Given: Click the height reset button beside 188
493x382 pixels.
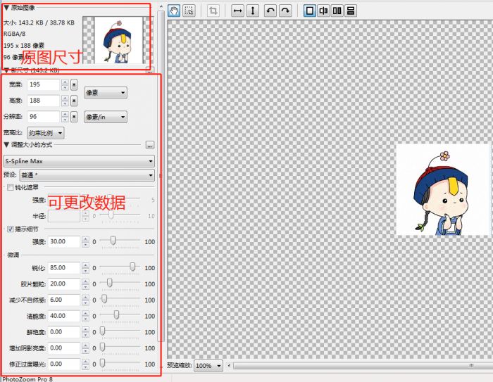Looking at the screenshot, I should (x=74, y=101).
